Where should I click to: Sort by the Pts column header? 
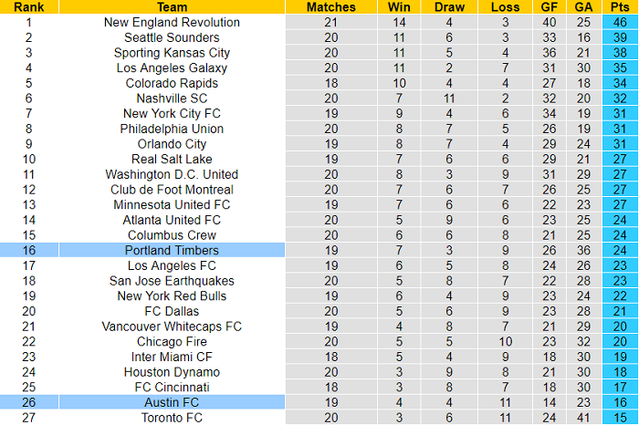point(620,6)
